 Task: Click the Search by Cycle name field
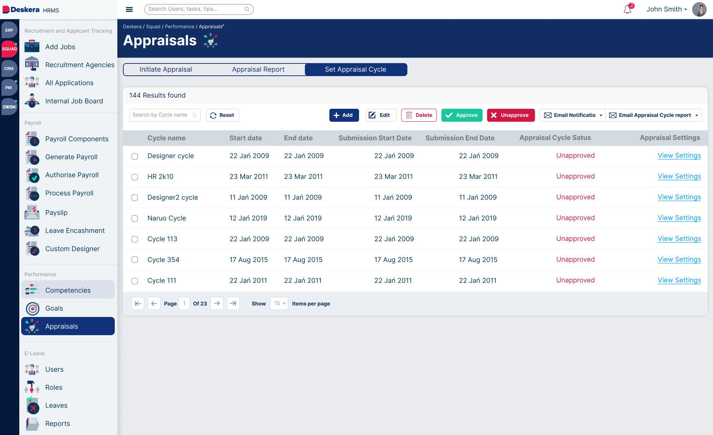pos(160,115)
